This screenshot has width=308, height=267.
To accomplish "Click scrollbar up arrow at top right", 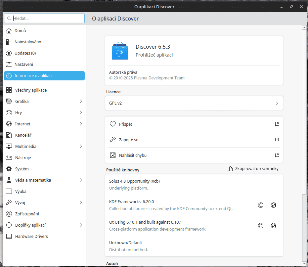I will click(x=304, y=27).
